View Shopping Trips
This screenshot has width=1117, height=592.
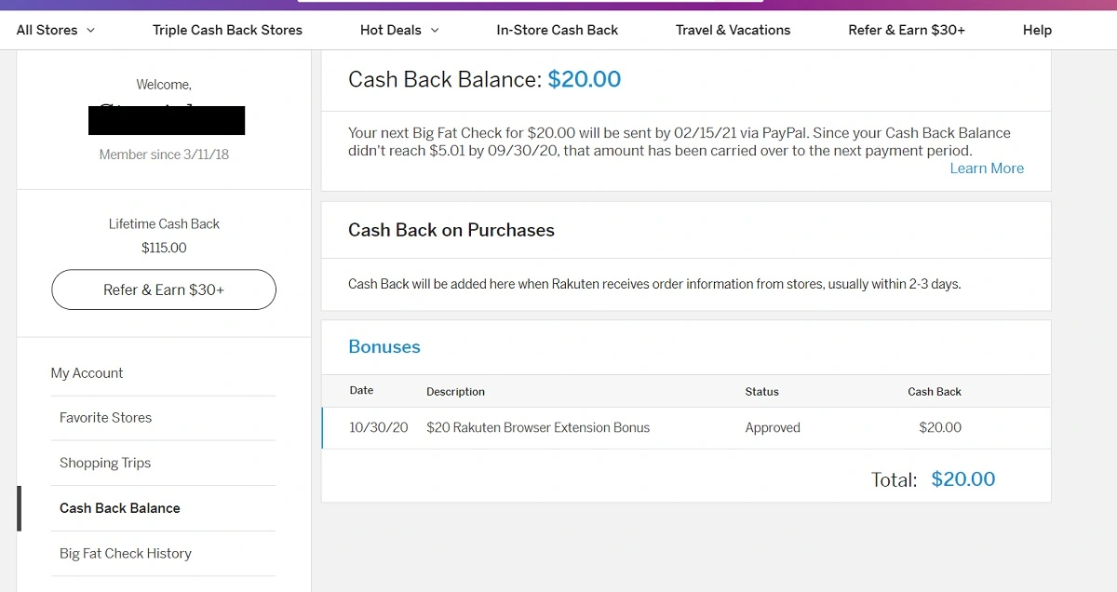tap(105, 463)
